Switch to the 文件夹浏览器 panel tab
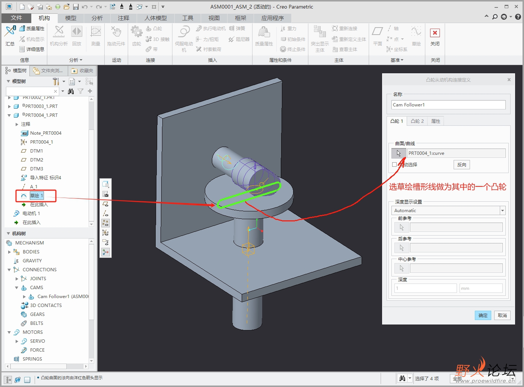524x387 pixels. (49, 71)
